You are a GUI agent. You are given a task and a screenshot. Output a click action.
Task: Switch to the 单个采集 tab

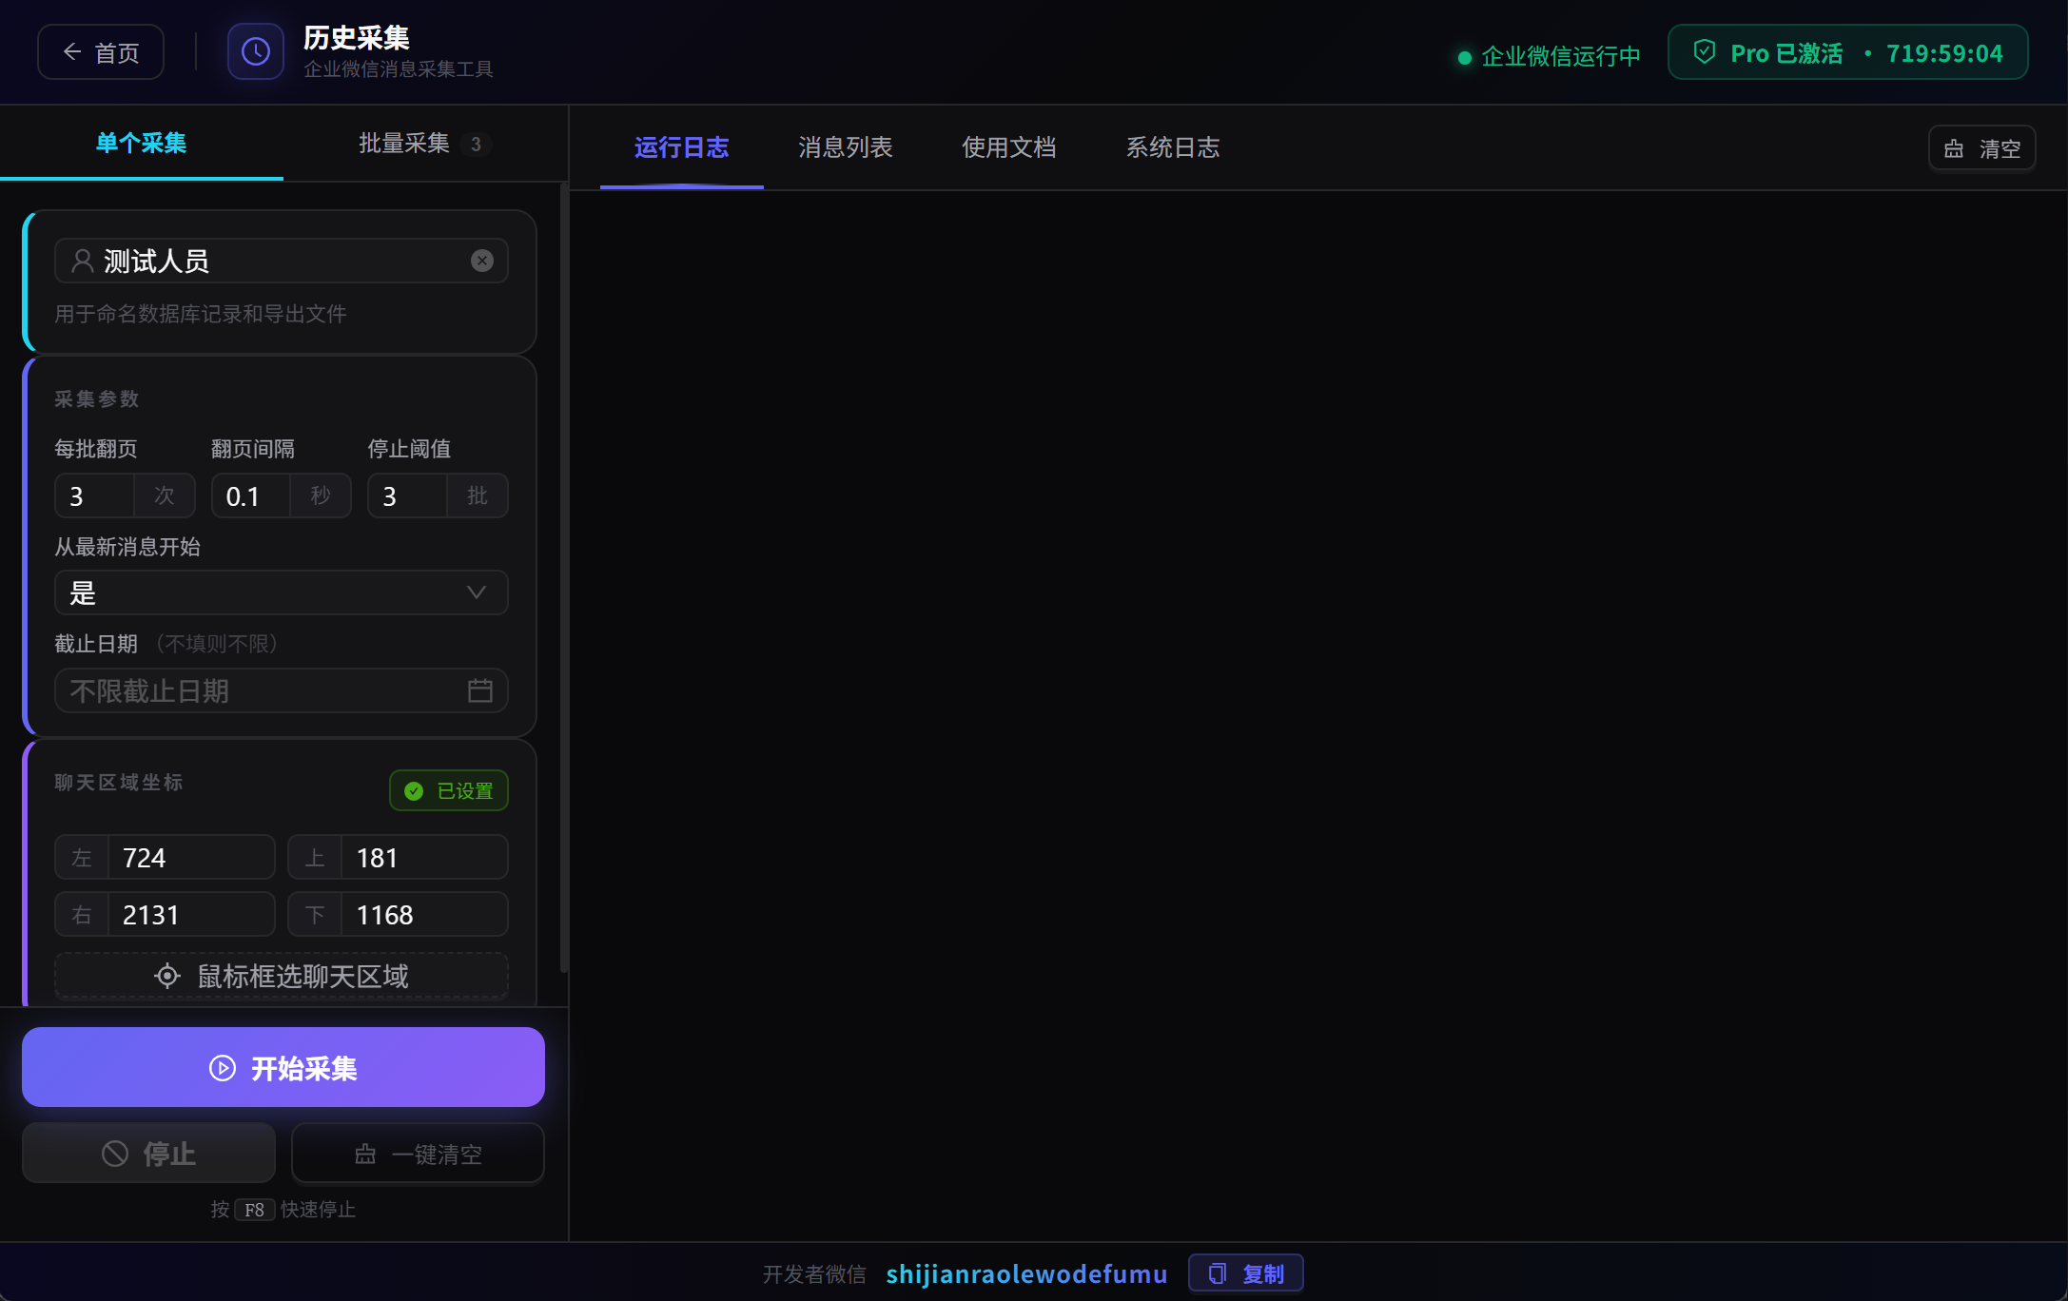141,143
